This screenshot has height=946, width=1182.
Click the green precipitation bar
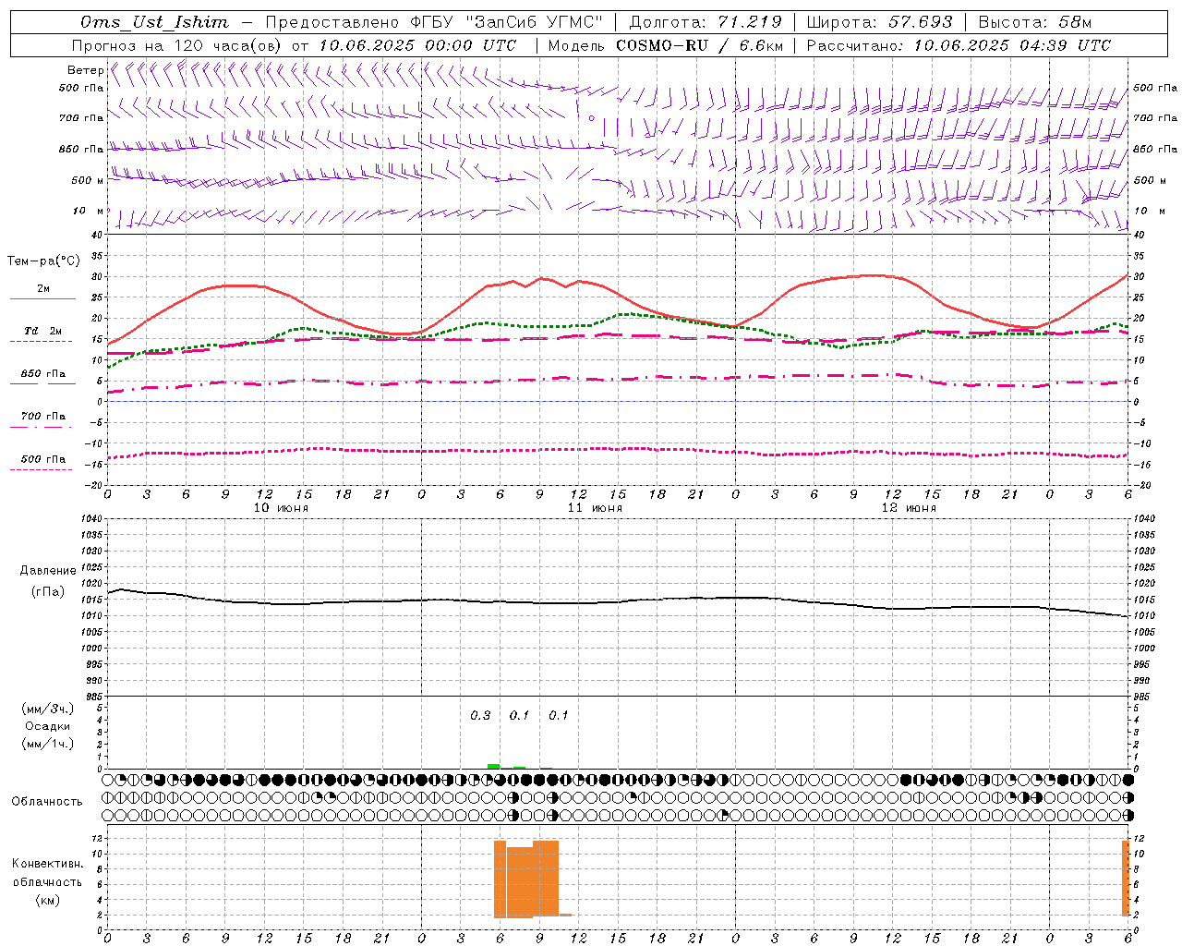click(x=494, y=766)
